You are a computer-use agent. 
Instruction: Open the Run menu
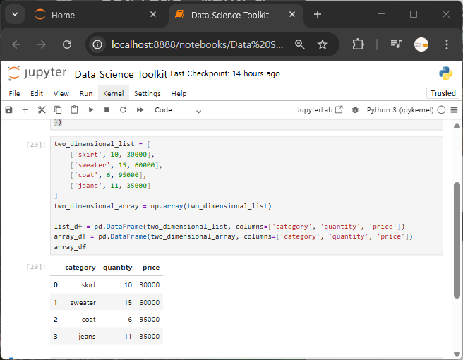86,94
